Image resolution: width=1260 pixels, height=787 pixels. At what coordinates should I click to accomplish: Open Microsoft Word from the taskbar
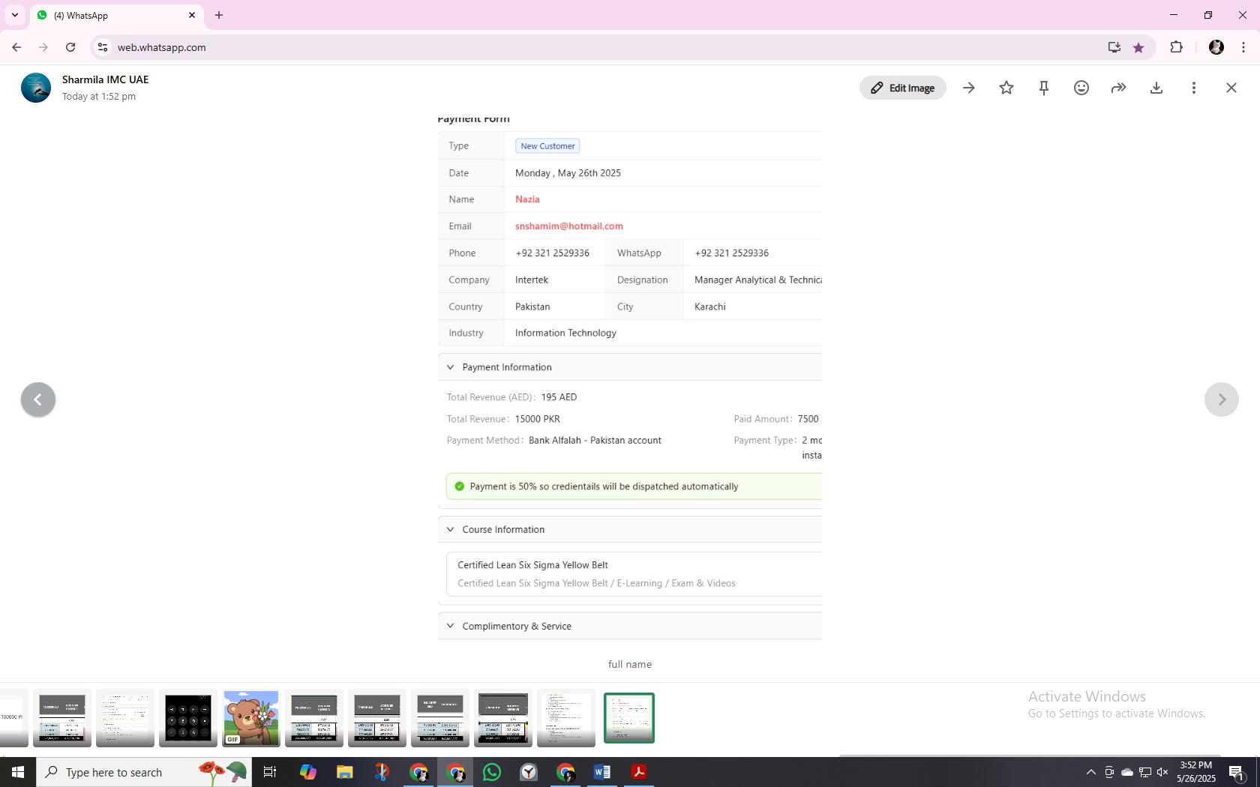coord(602,772)
